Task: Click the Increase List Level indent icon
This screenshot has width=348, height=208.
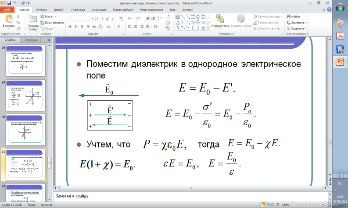Action: [153, 19]
